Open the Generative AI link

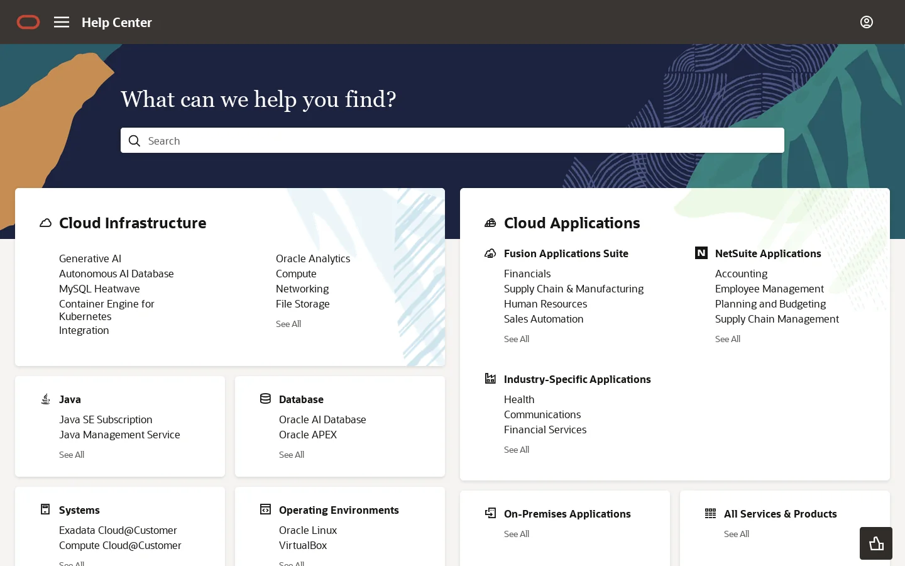[90, 258]
